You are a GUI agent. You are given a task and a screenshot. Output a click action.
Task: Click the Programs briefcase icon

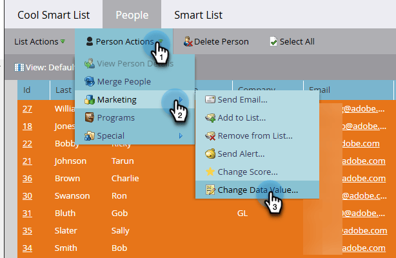[x=90, y=117]
